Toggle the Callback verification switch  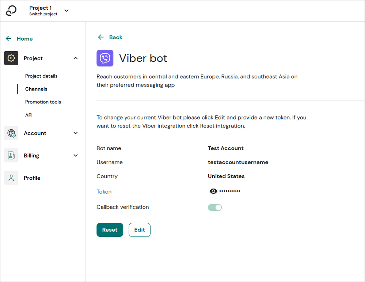click(x=215, y=207)
